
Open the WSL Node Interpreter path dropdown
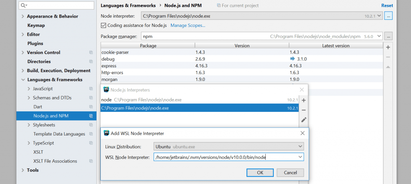point(300,157)
